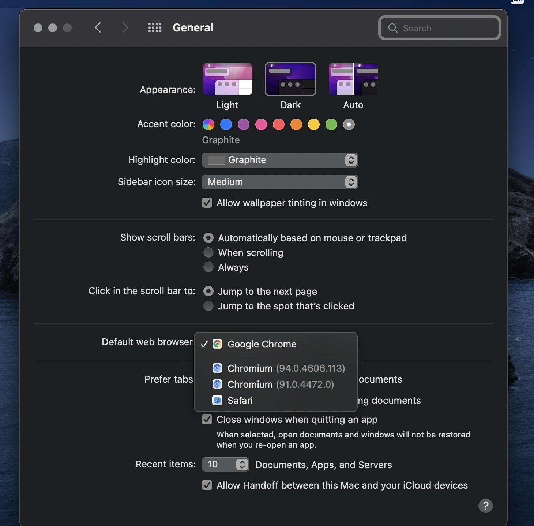
Task: Choose Chromium (91.0.4472.0) from the list
Action: point(276,384)
